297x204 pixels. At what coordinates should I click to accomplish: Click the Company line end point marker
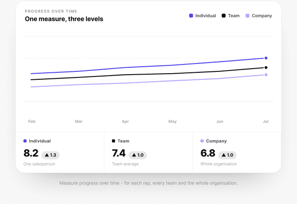click(x=266, y=75)
